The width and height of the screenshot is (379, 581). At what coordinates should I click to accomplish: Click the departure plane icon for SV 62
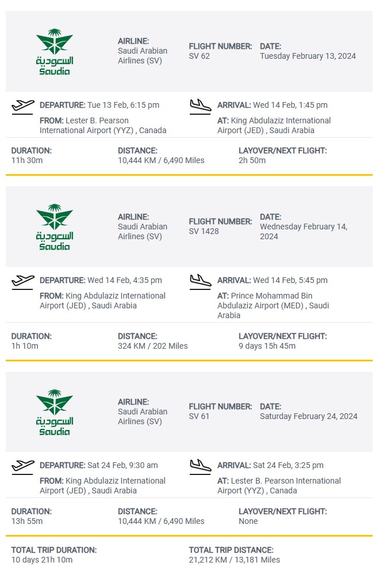tap(22, 107)
